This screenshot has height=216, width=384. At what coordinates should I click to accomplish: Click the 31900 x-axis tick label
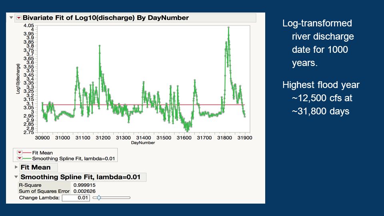[x=245, y=138]
